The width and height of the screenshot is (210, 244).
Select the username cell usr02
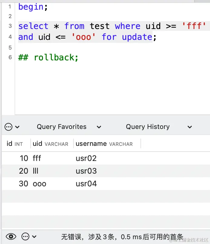(86, 158)
